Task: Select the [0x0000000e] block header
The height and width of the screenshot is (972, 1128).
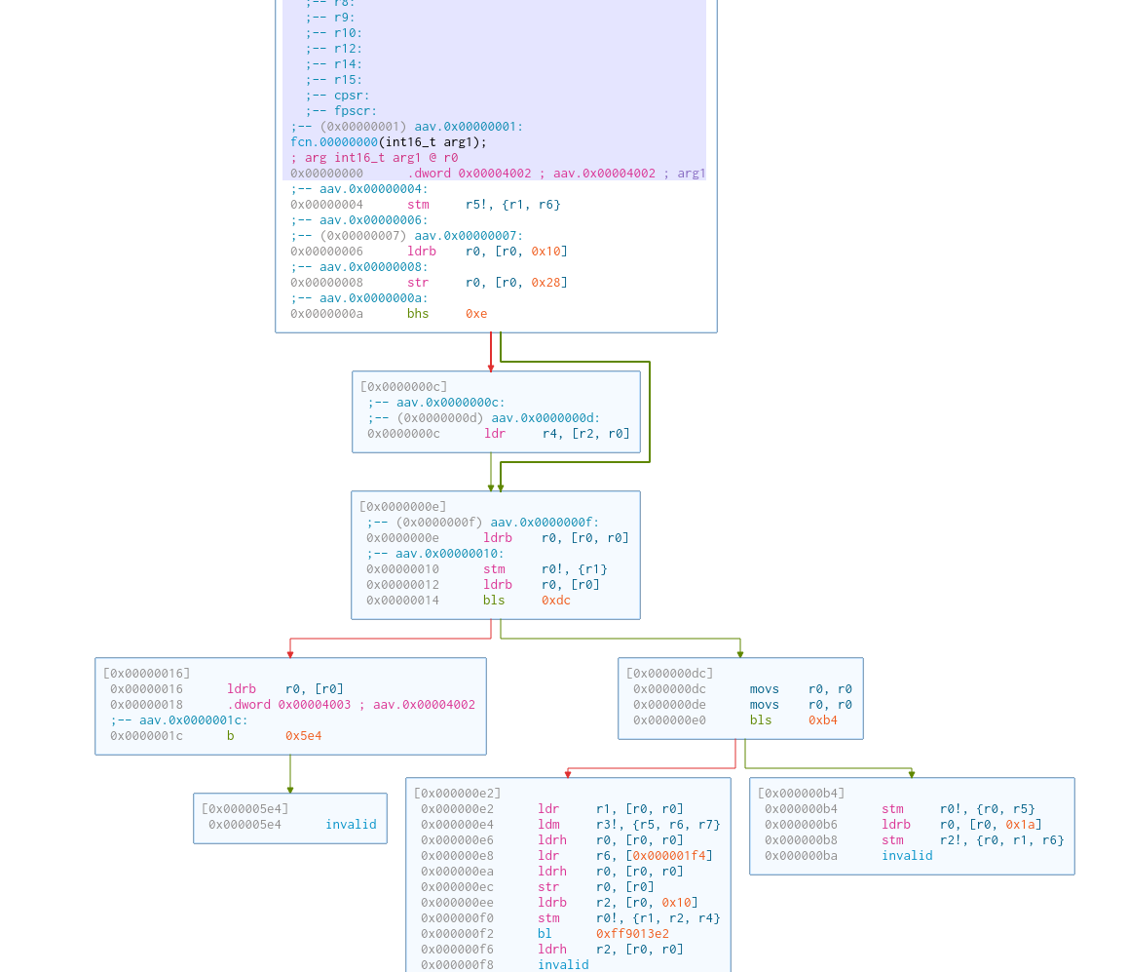Action: [x=402, y=507]
